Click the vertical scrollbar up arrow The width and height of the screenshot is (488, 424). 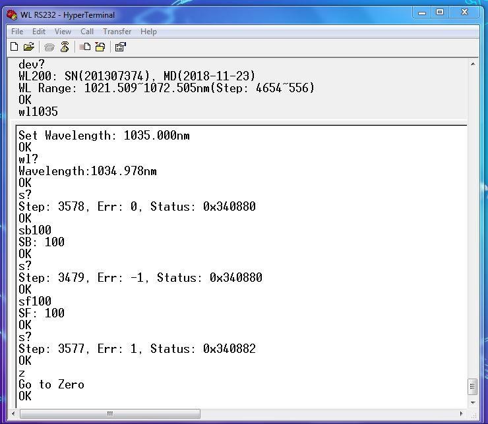point(472,64)
